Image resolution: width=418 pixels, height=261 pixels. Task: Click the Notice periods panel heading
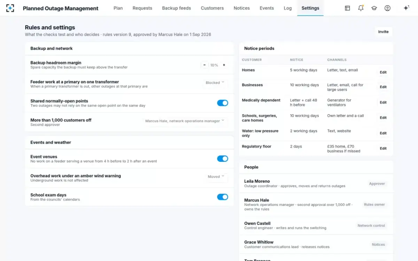tap(259, 48)
